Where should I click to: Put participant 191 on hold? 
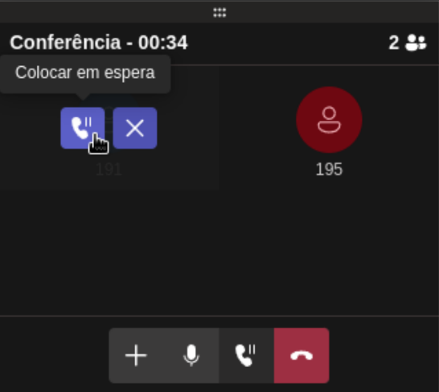pyautogui.click(x=83, y=128)
